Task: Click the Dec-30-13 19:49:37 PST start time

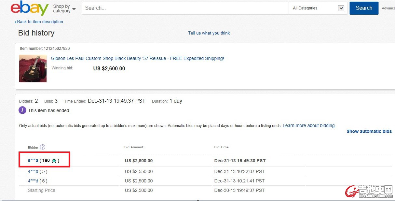Action: (x=239, y=190)
